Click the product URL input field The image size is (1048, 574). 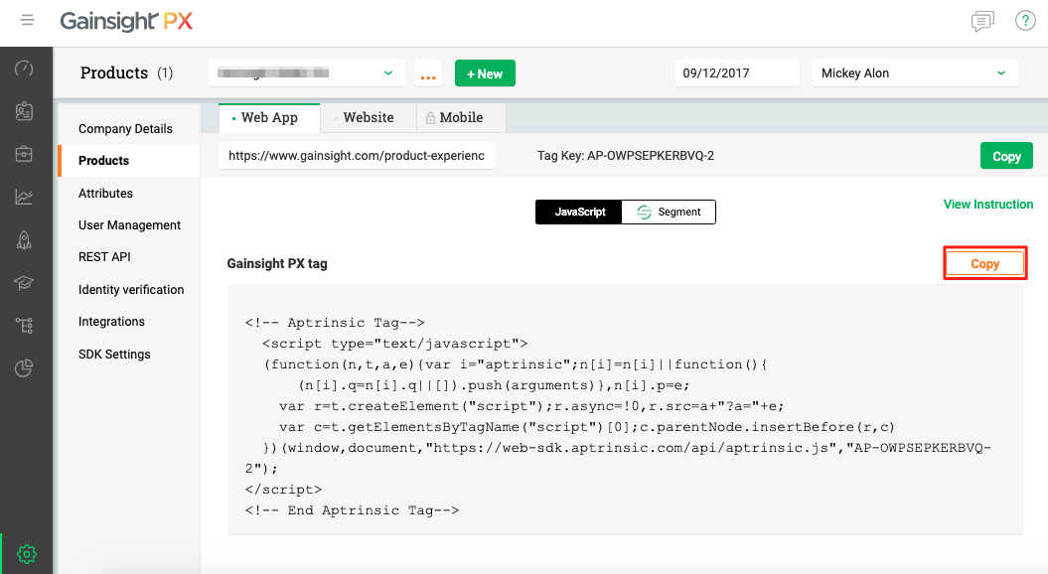point(357,156)
